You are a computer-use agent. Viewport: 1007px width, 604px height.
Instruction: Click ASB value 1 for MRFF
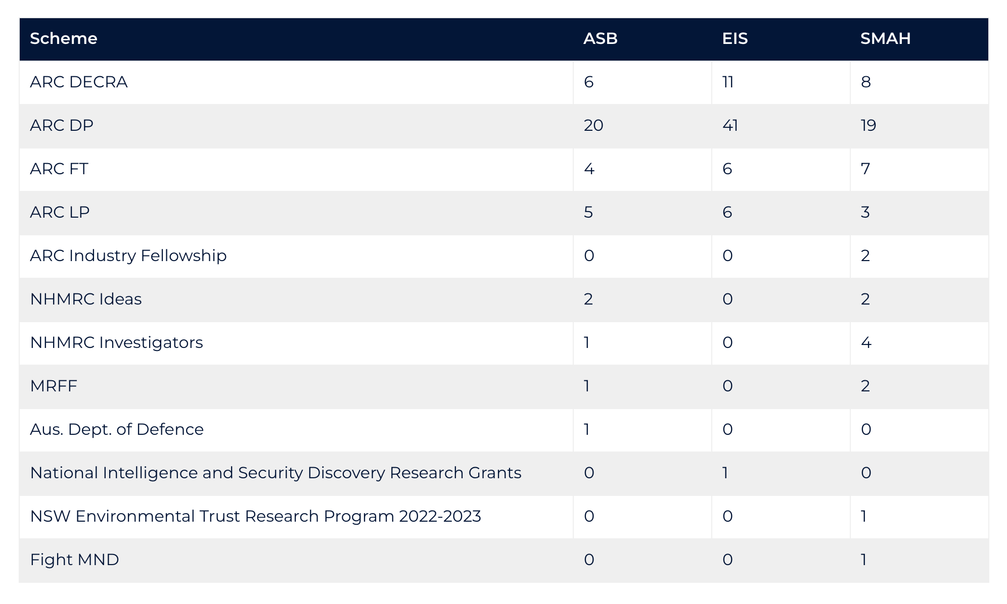pyautogui.click(x=587, y=386)
